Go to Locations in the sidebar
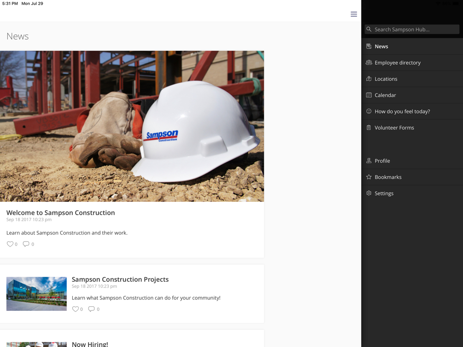This screenshot has width=463, height=347. (x=412, y=79)
